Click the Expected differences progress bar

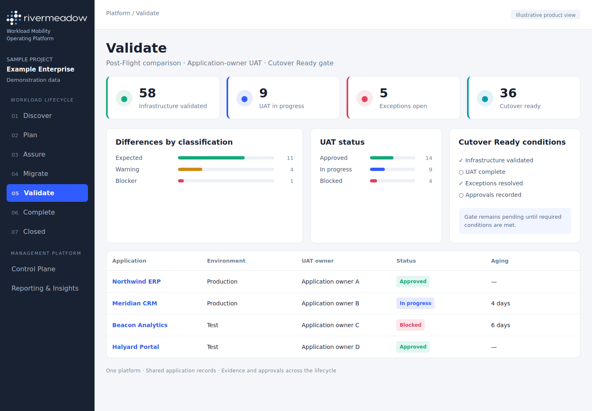(x=226, y=158)
